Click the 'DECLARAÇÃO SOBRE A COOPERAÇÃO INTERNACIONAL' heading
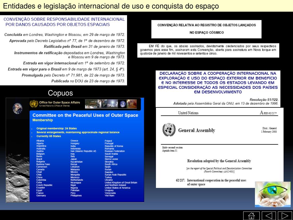Image resolution: width=293 pixels, height=220 pixels. pyautogui.click(x=218, y=83)
